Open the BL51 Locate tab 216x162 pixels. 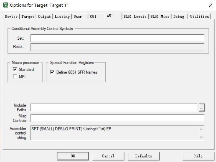click(x=135, y=17)
